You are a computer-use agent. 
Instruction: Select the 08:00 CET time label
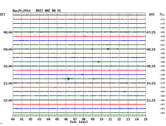(8, 32)
